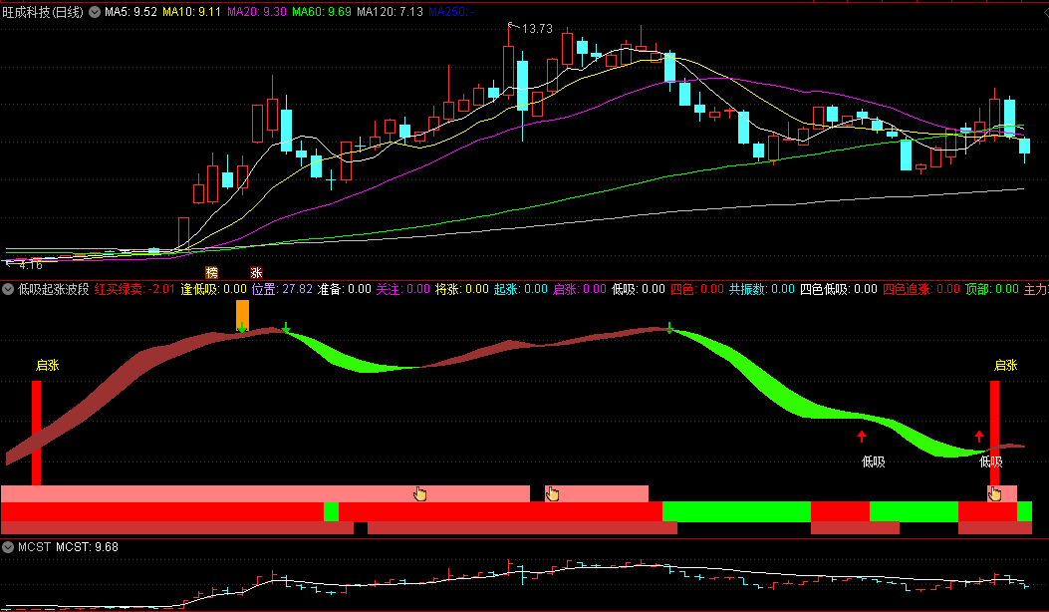Screen dimensions: 1049x612
Task: Click the 涨 marker icon below the candlesticks
Action: [x=256, y=272]
